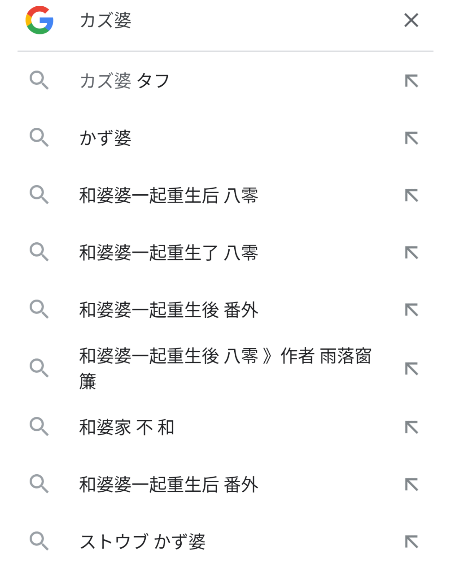This screenshot has height=572, width=451.
Task: Insert カズ婆 タフ suggestion via arrow icon
Action: tap(411, 81)
